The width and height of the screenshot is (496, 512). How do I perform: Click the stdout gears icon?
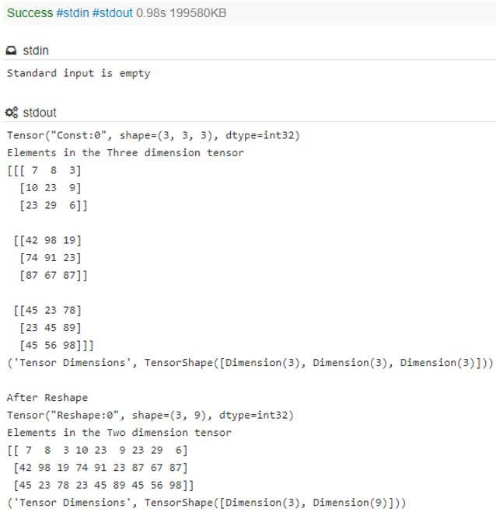click(x=12, y=113)
